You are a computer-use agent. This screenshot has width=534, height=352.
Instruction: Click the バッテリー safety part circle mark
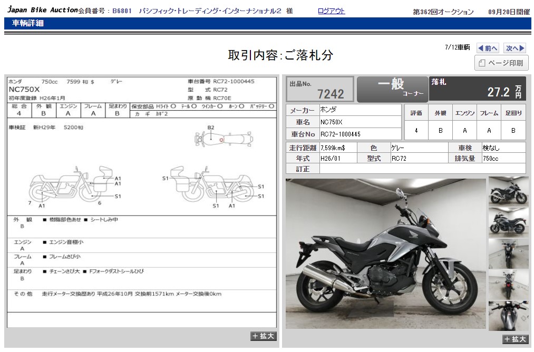[271, 106]
